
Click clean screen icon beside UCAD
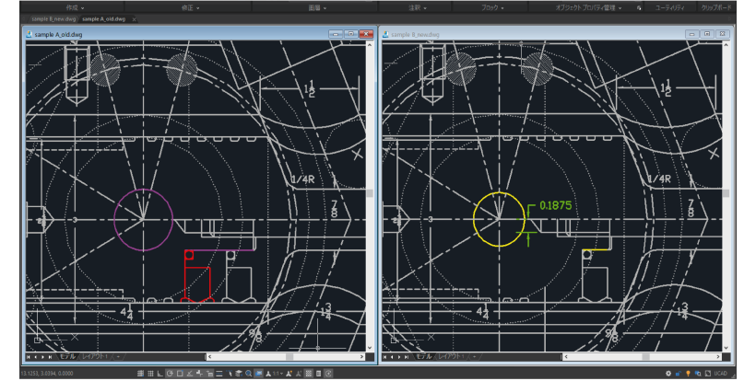coord(707,374)
